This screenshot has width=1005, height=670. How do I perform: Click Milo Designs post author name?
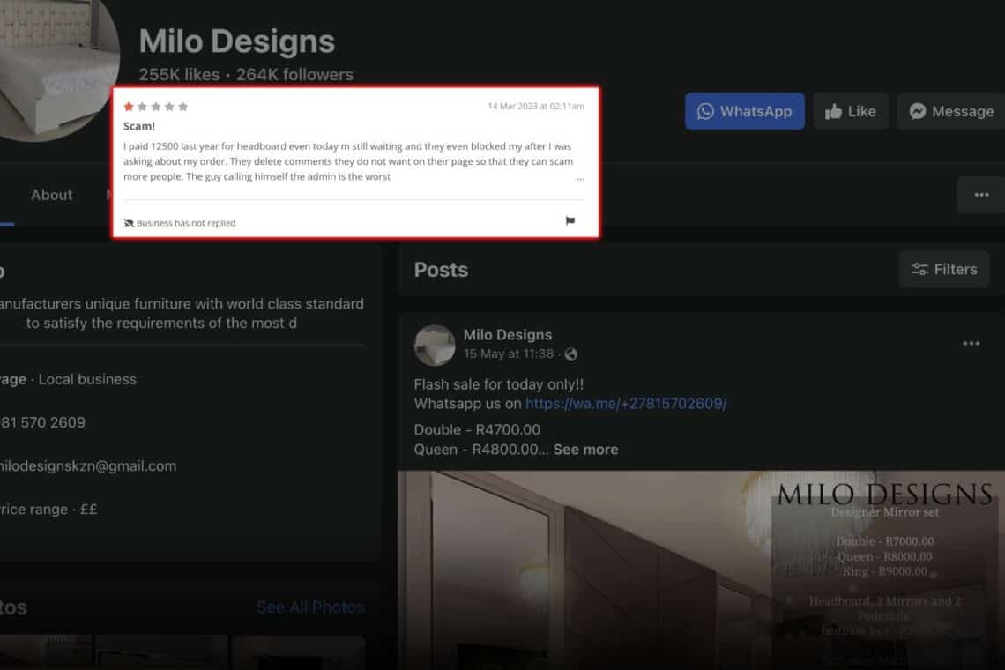(507, 335)
